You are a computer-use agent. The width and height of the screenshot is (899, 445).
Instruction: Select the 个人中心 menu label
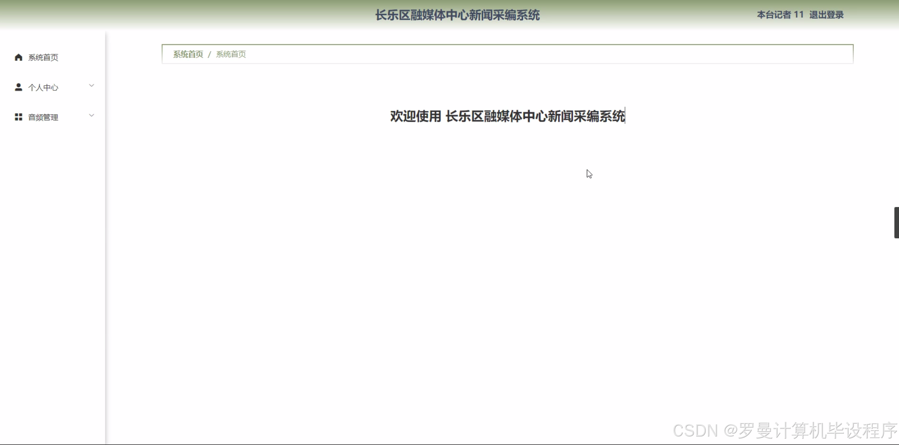coord(43,88)
